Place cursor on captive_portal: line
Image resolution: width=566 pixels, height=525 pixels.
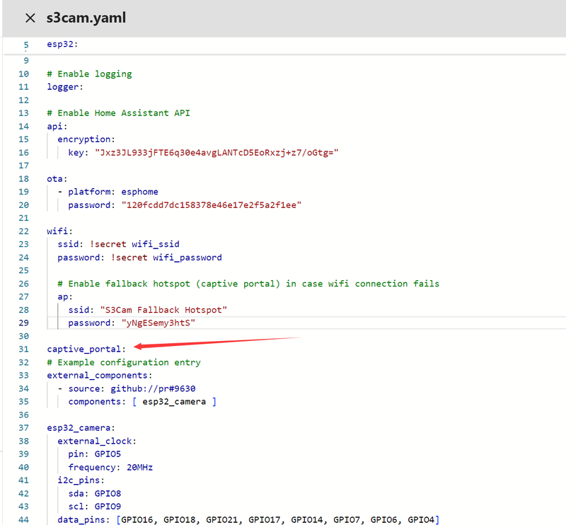point(86,349)
